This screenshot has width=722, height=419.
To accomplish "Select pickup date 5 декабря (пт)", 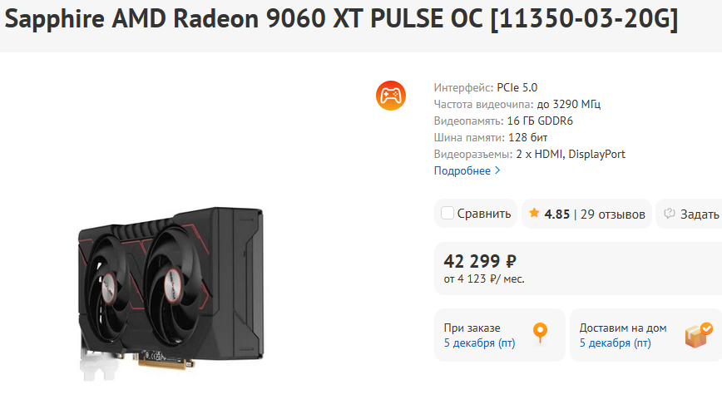I will click(x=479, y=343).
